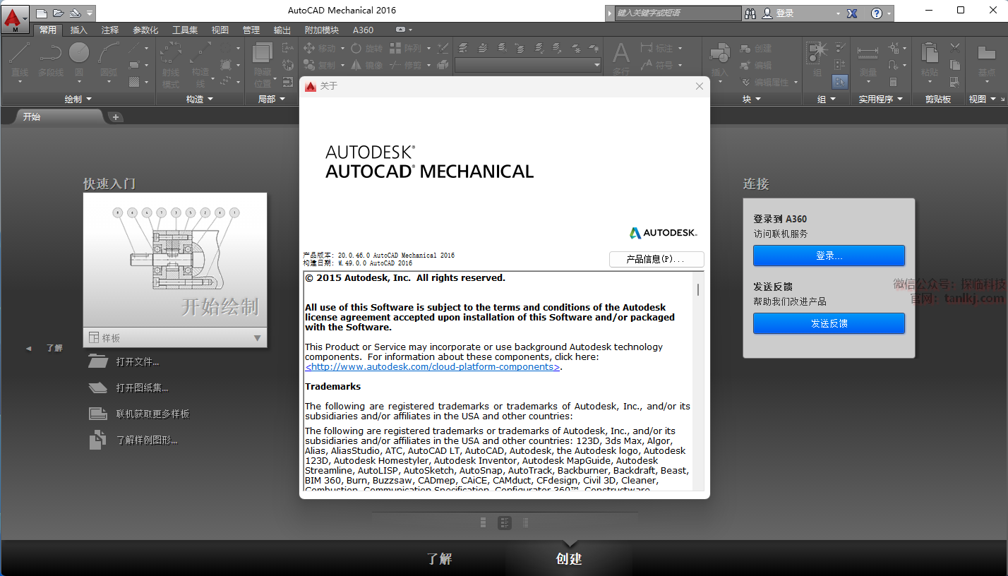
Task: Expand the 实用程序 (Utilities) panel
Action: pyautogui.click(x=880, y=100)
